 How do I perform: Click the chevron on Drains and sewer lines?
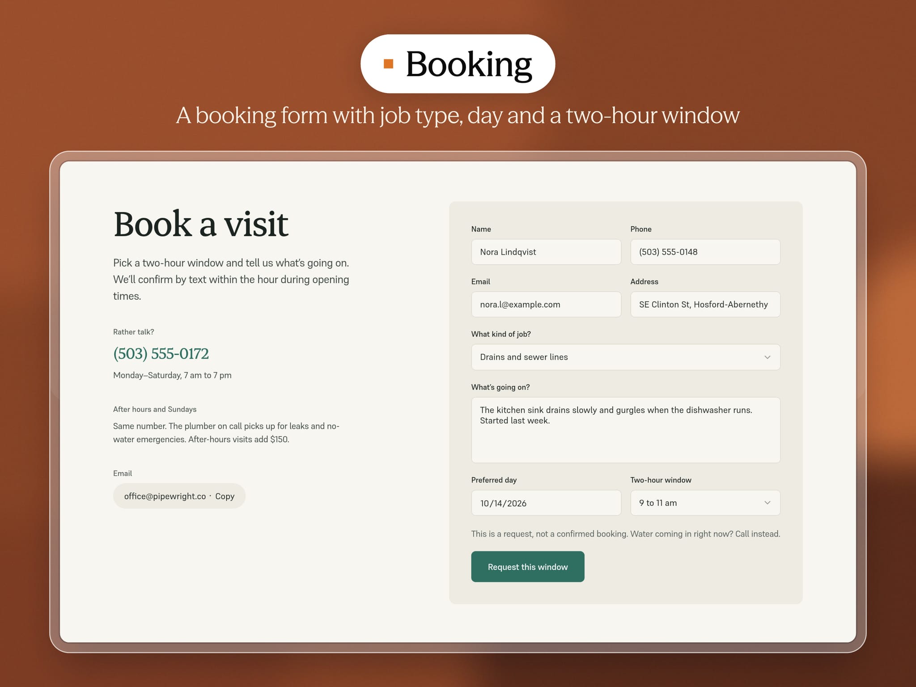point(768,357)
